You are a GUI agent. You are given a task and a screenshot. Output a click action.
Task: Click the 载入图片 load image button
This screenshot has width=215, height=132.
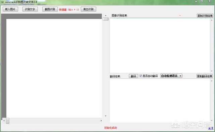pos(10,9)
